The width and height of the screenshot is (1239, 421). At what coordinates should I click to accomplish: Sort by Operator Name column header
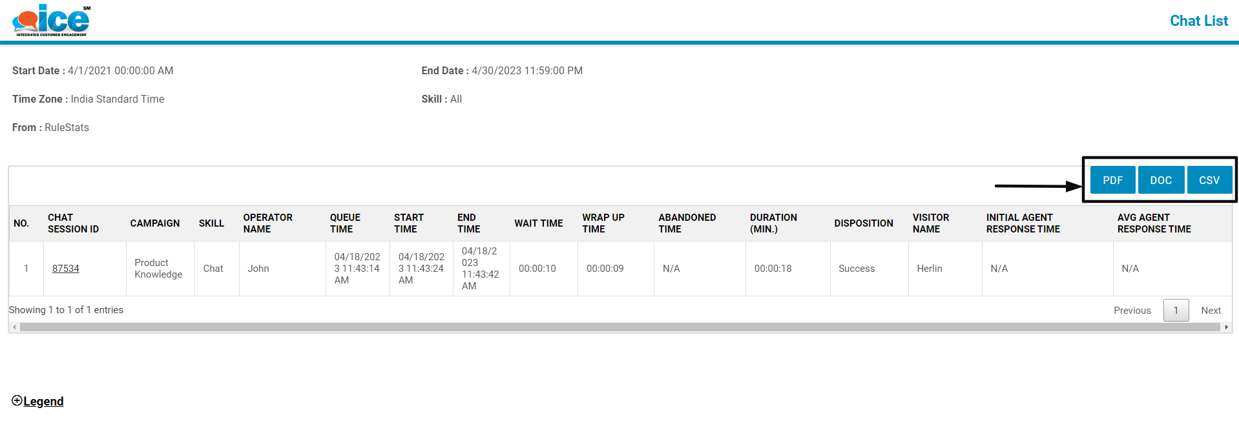point(267,223)
